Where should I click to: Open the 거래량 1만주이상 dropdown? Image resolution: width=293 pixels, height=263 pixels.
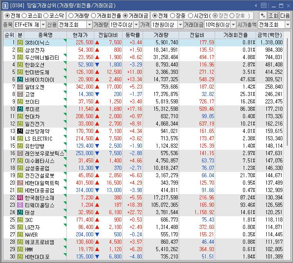pos(136,25)
